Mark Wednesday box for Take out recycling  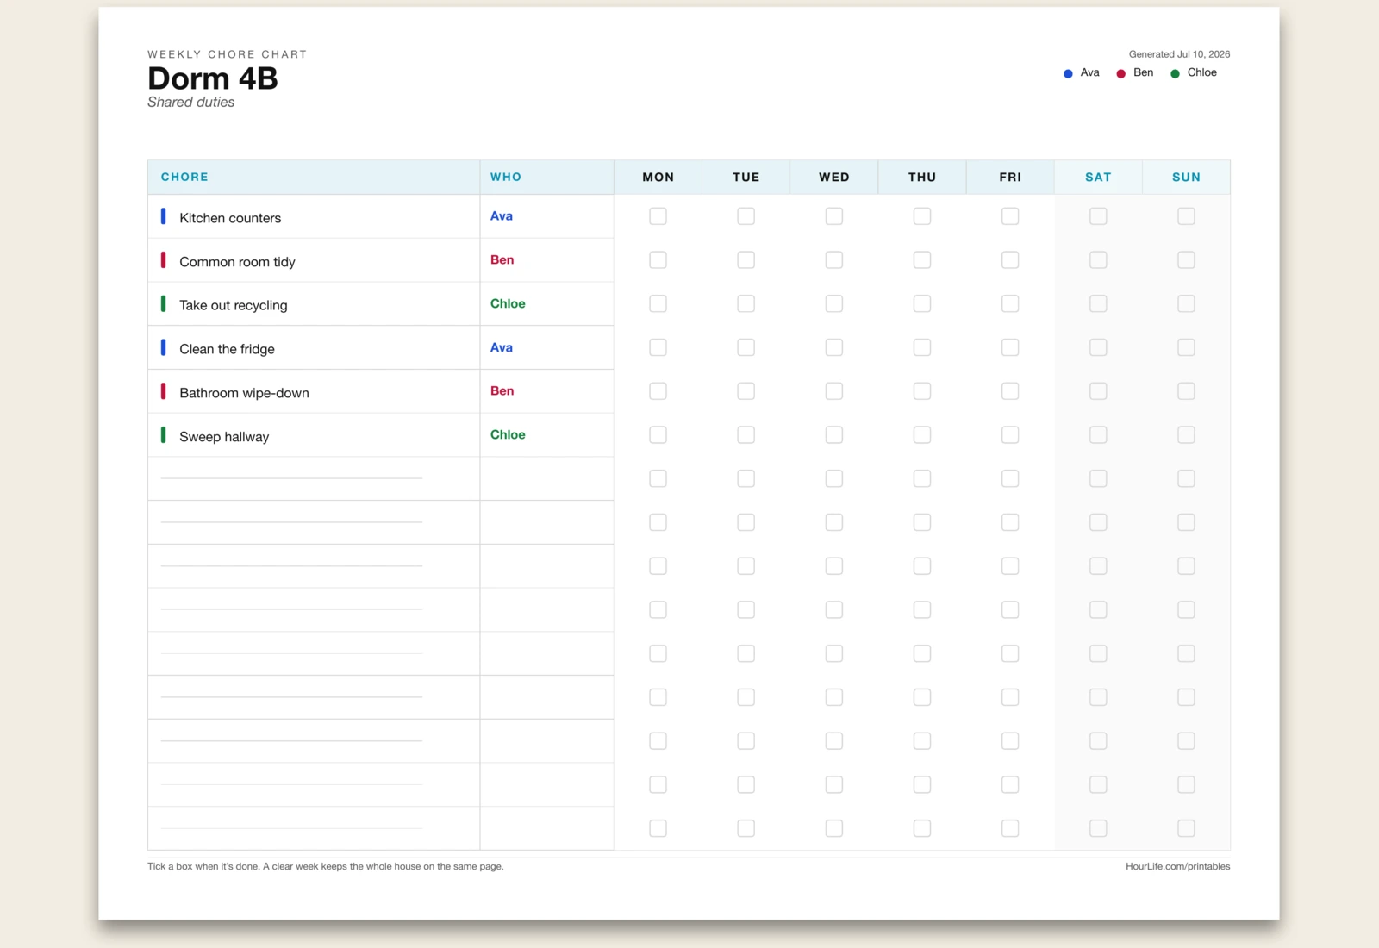click(x=833, y=303)
